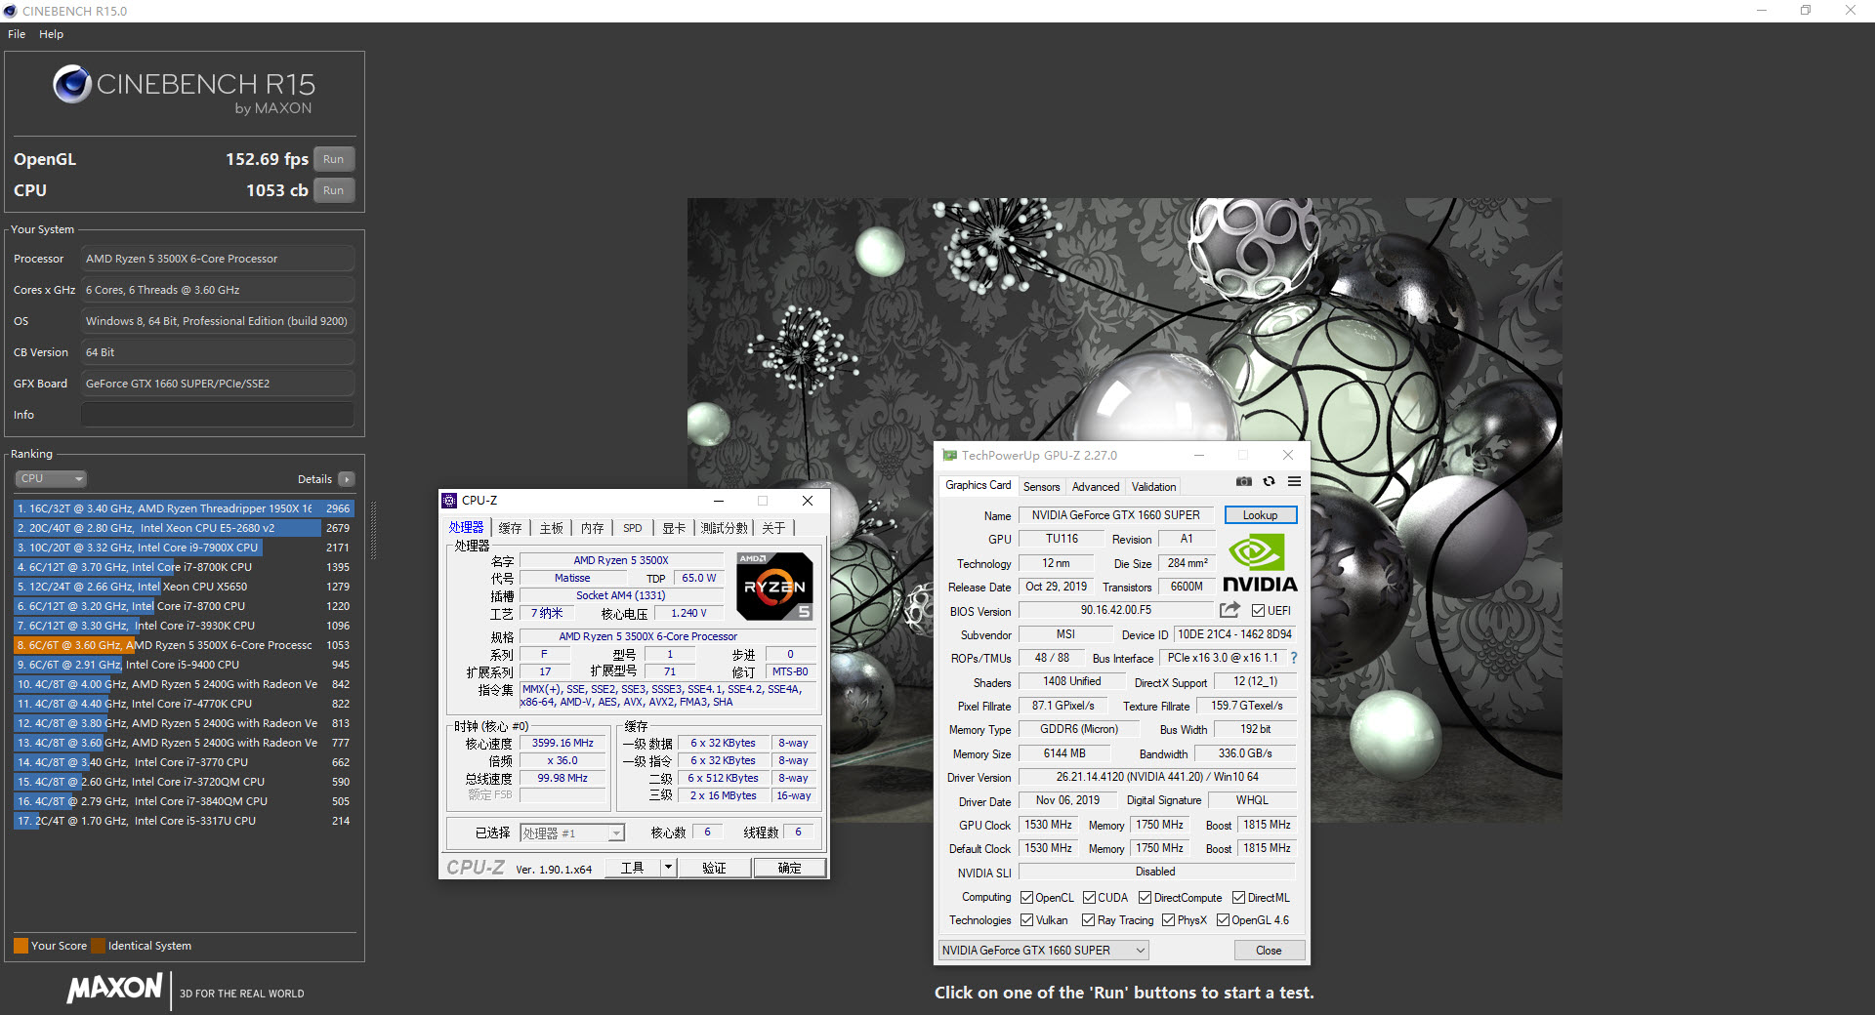Screen dimensions: 1875x1015
Task: Toggle the Ray Tracing checkbox
Action: (x=1088, y=920)
